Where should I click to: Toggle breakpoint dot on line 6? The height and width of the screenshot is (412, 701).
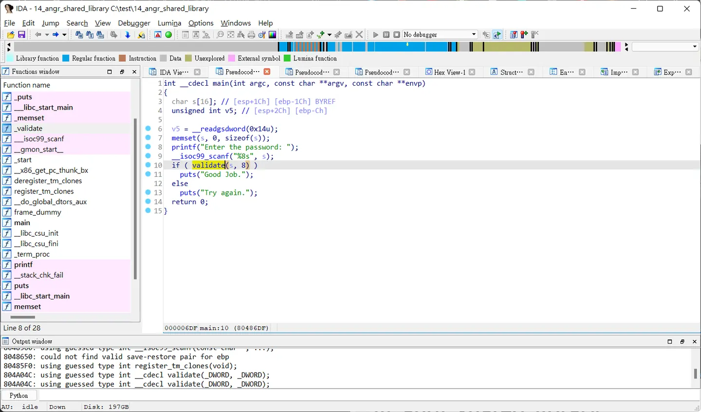[148, 129]
